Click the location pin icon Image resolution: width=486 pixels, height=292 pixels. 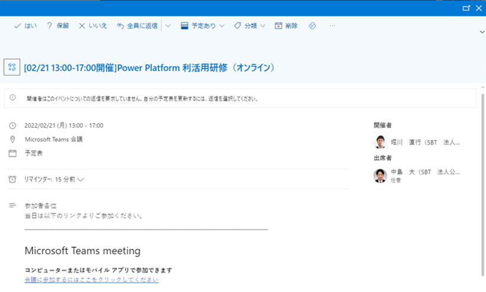pyautogui.click(x=12, y=139)
